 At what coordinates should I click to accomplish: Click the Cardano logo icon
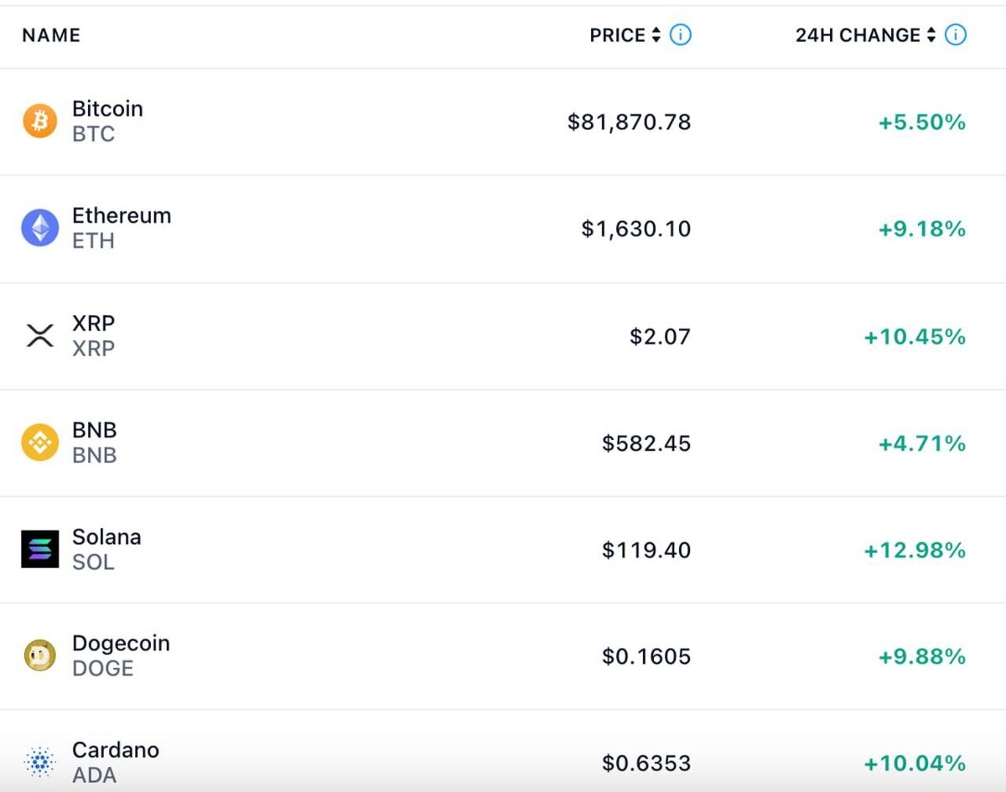pyautogui.click(x=39, y=763)
